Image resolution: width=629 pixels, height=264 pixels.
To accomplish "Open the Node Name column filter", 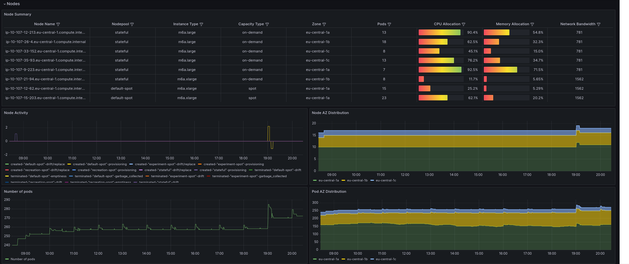I will [58, 24].
